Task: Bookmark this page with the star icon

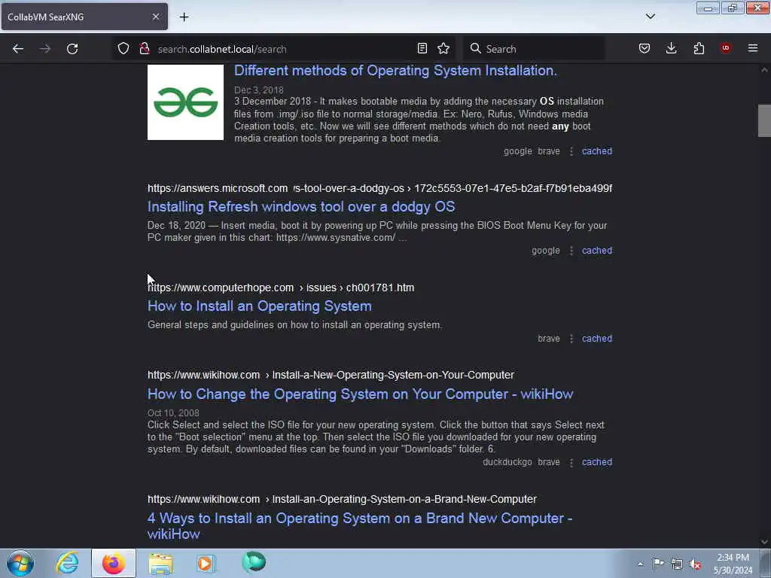Action: (443, 48)
